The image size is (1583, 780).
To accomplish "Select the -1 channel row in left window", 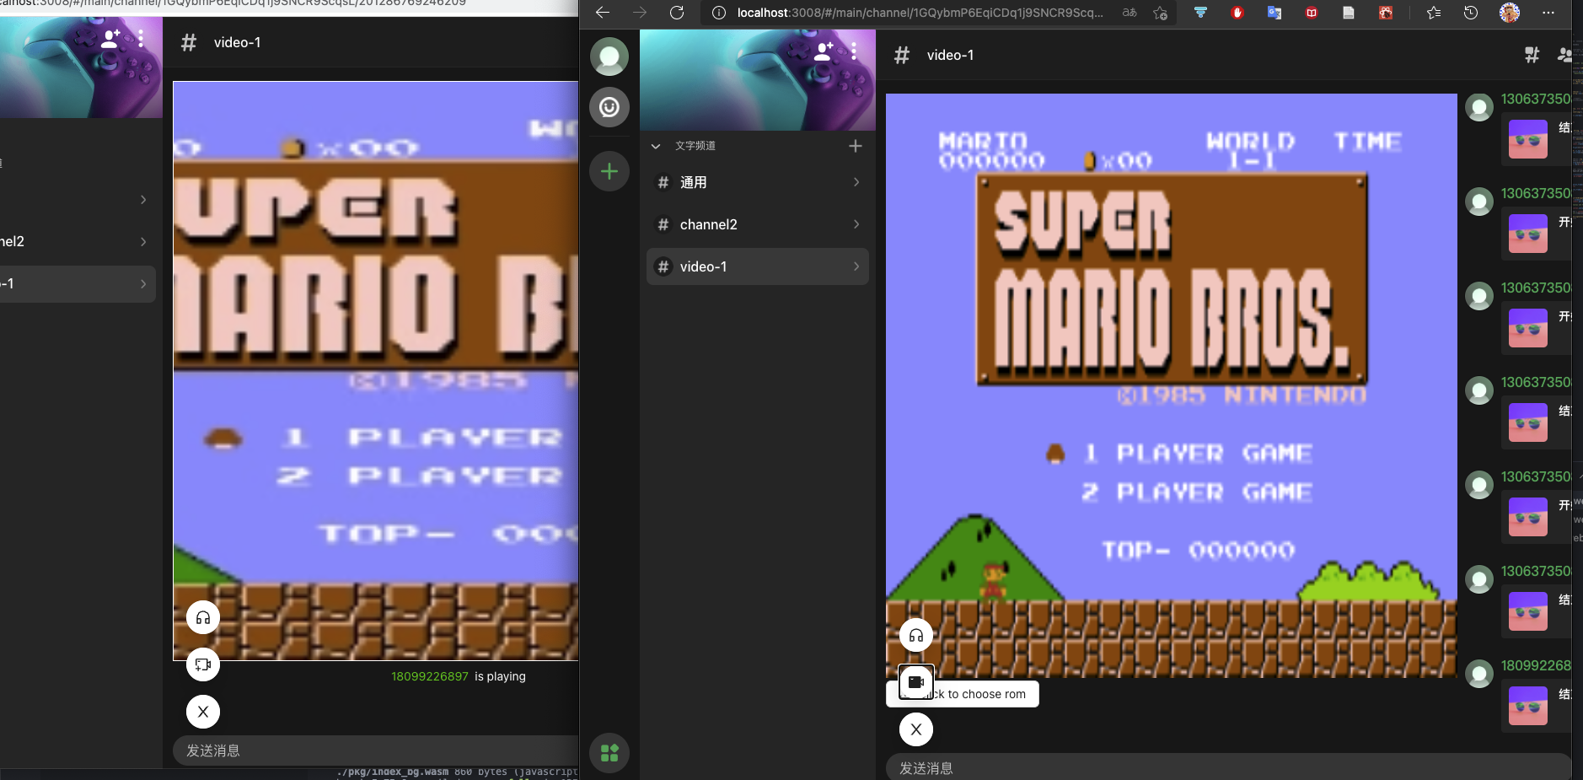I will pos(78,284).
